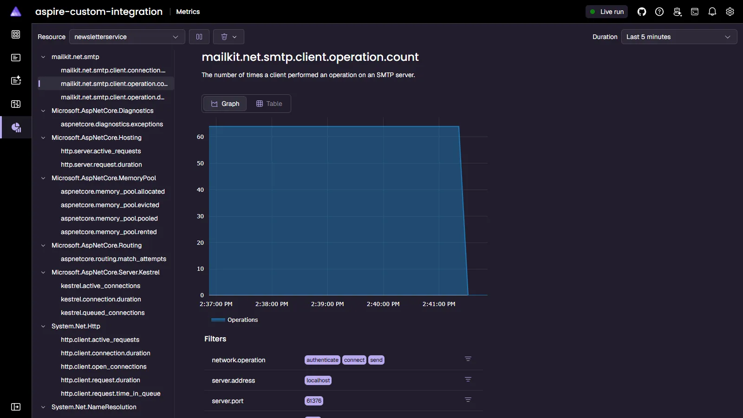Switch to the Table tab
The image size is (743, 418).
click(269, 104)
